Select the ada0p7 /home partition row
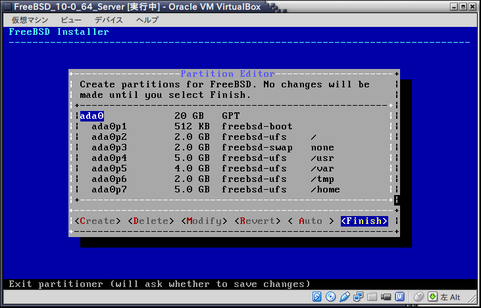 [197, 190]
